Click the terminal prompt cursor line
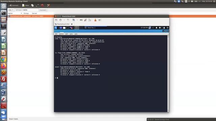 click(56, 78)
